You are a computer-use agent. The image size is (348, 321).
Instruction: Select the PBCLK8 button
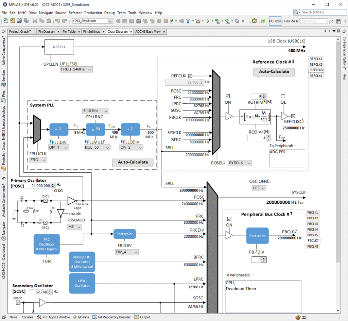312,247
